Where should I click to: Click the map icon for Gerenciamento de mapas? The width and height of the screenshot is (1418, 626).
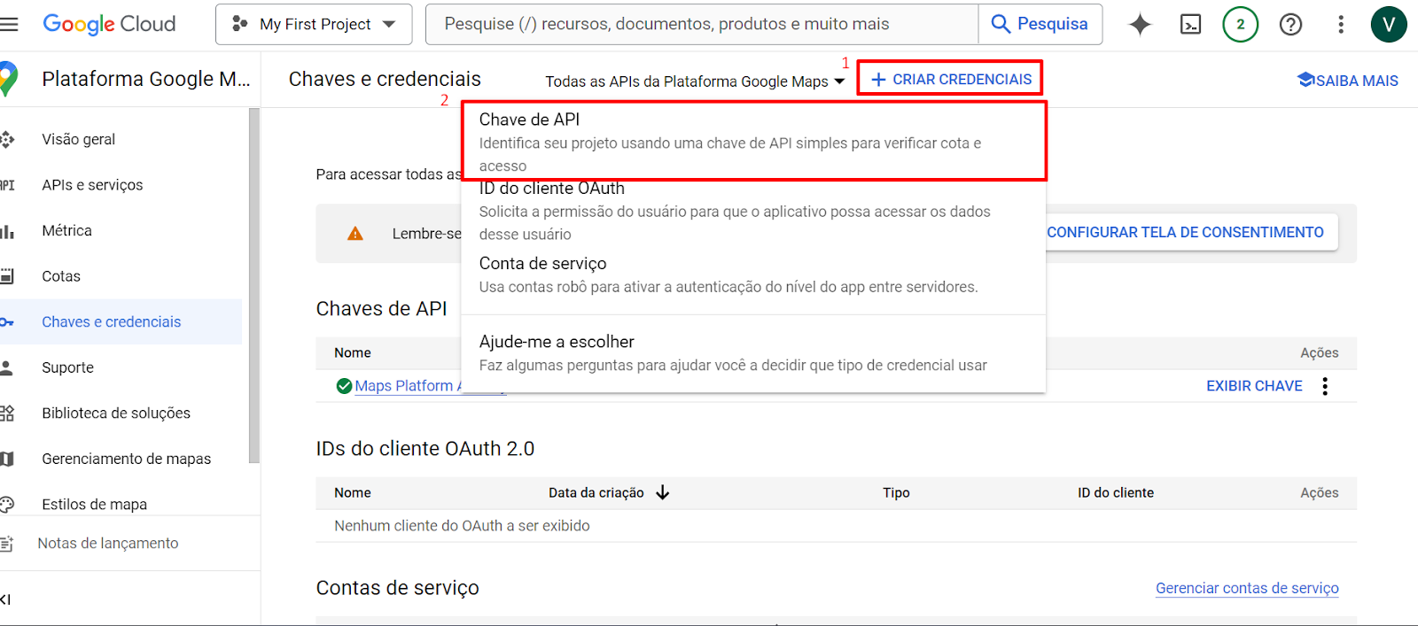[x=7, y=459]
